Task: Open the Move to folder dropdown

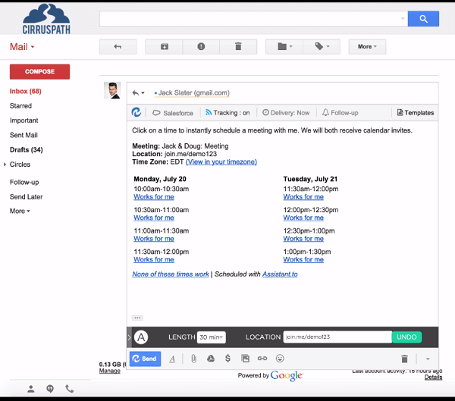Action: [x=283, y=47]
